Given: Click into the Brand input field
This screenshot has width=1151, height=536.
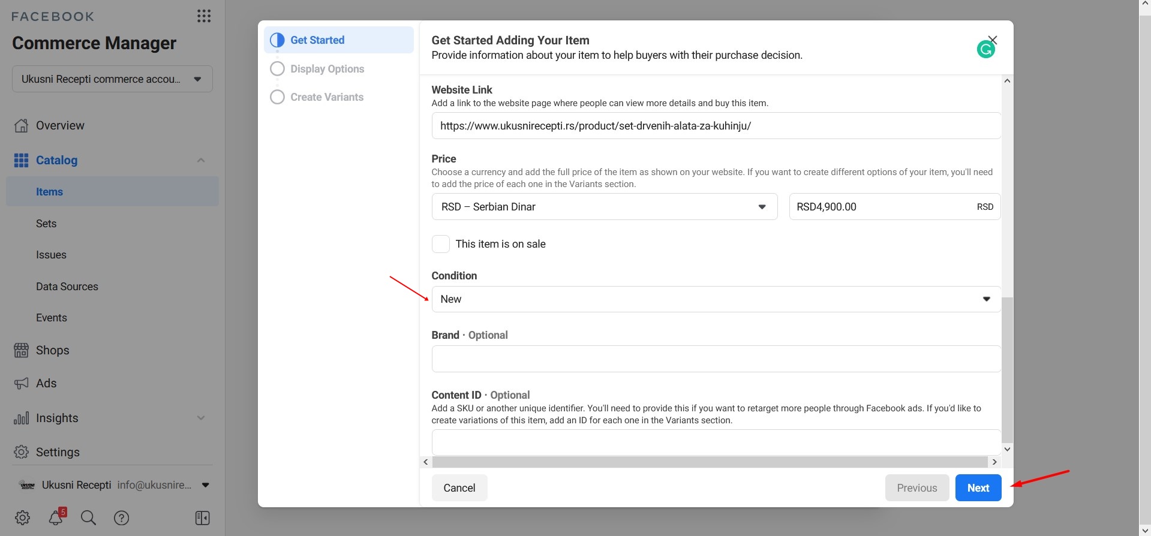Looking at the screenshot, I should pos(716,359).
